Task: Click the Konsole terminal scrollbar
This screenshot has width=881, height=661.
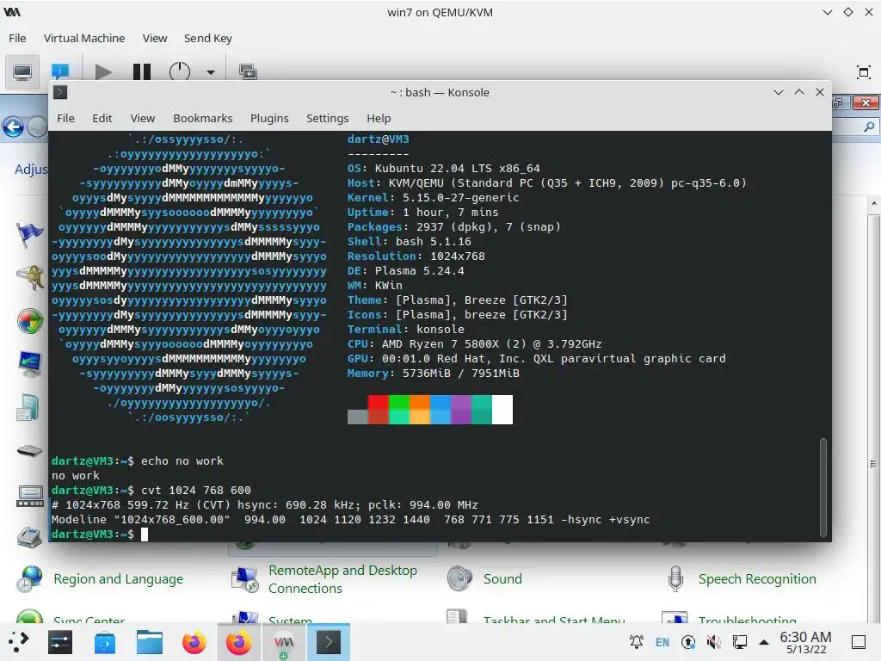Action: 823,487
